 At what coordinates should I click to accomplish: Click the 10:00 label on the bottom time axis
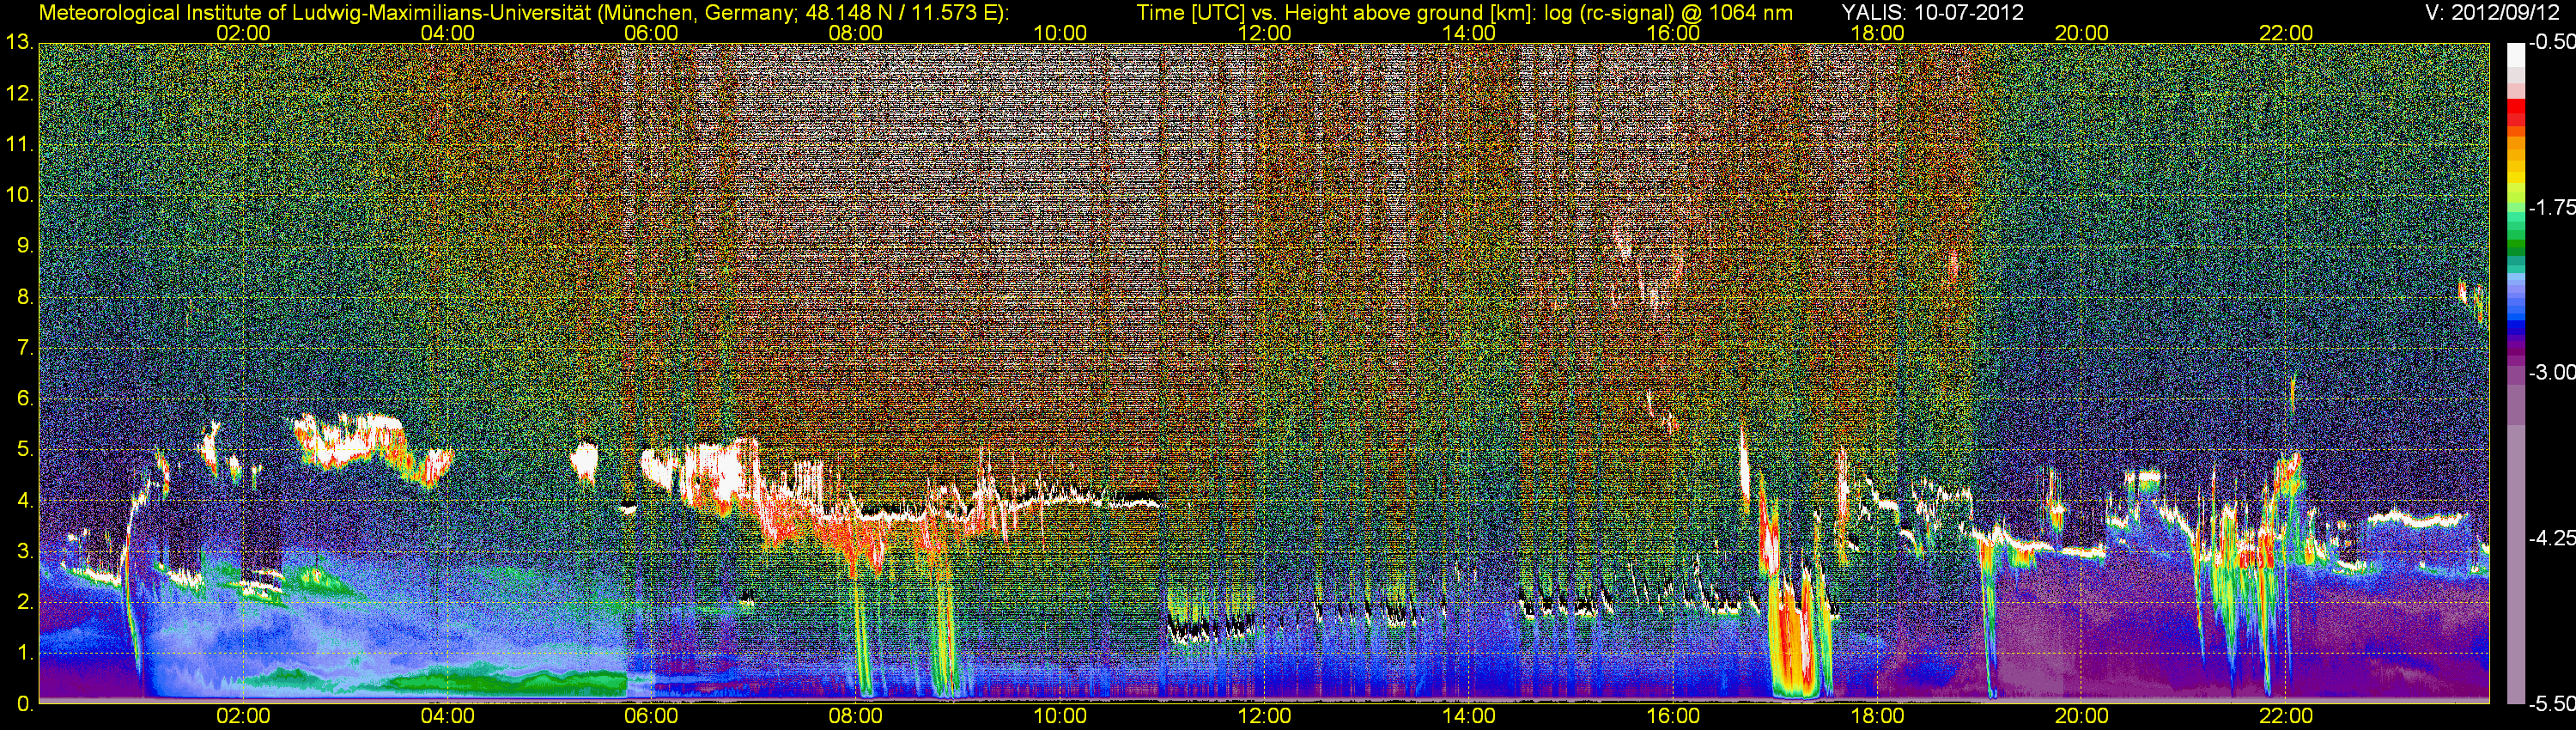pos(1060,717)
